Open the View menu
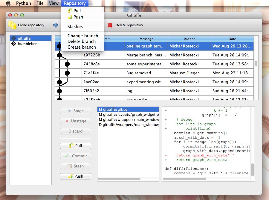This screenshot has height=200, width=269. pos(54,3)
